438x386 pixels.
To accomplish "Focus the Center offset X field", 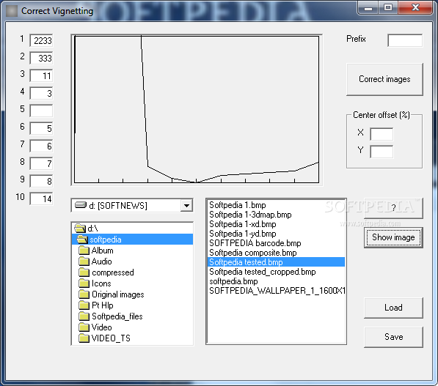I will [382, 134].
